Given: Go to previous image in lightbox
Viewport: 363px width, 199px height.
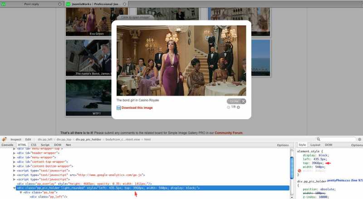Looking at the screenshot, I should pos(229,107).
